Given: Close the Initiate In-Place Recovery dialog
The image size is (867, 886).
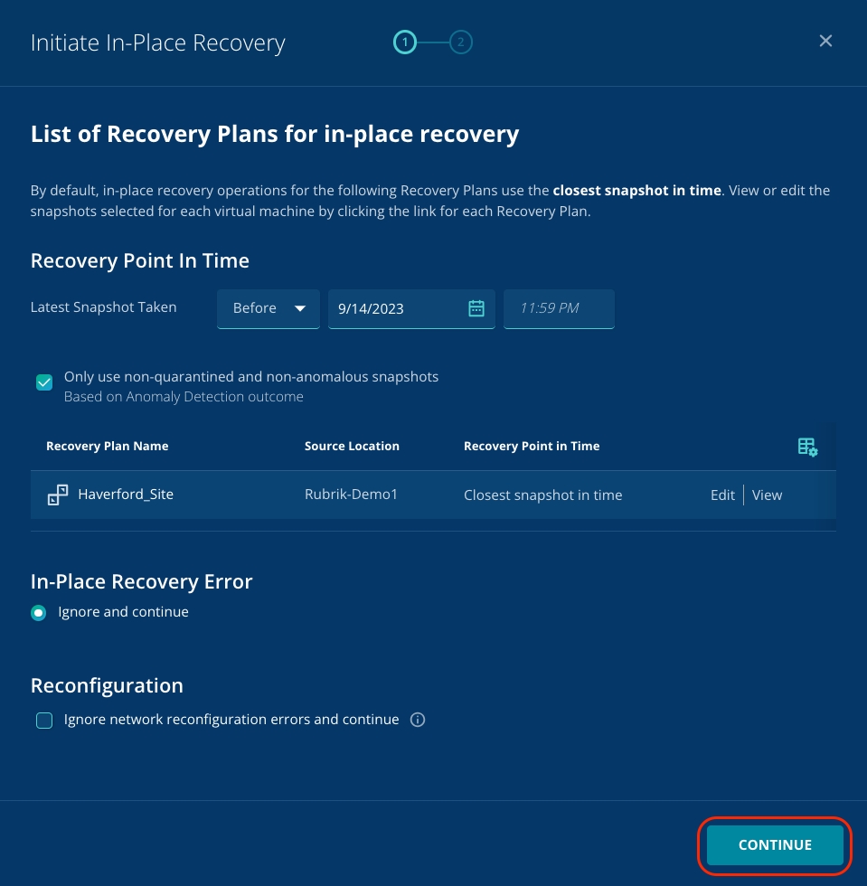Looking at the screenshot, I should (x=825, y=41).
